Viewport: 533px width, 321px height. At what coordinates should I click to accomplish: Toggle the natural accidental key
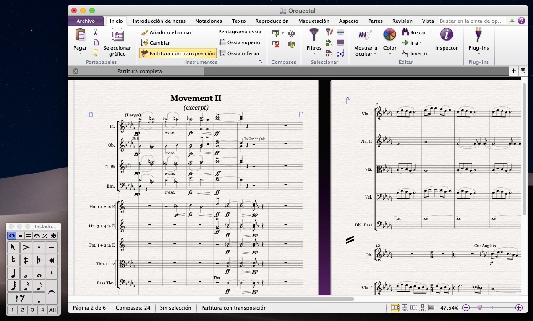click(13, 260)
